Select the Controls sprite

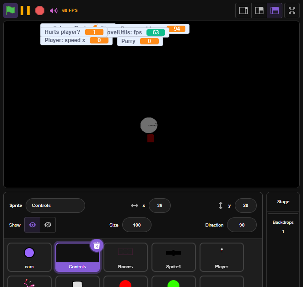click(77, 257)
